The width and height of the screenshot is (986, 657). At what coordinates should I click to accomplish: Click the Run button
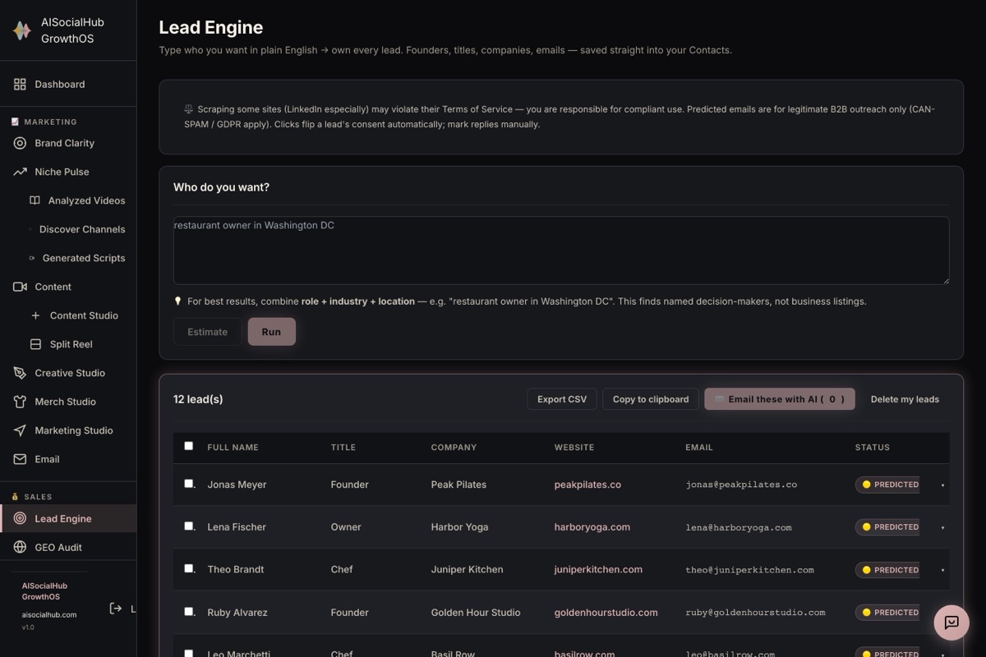click(x=271, y=332)
